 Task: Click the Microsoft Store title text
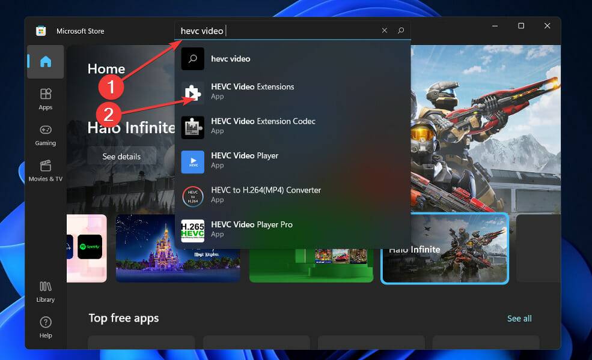[x=80, y=31]
